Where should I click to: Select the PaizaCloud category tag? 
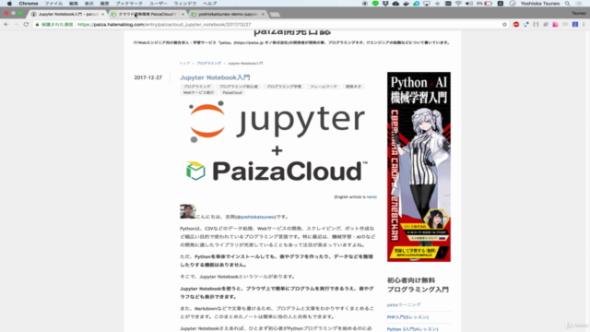[232, 92]
